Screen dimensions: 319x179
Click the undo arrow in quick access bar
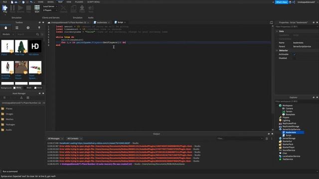[31, 2]
